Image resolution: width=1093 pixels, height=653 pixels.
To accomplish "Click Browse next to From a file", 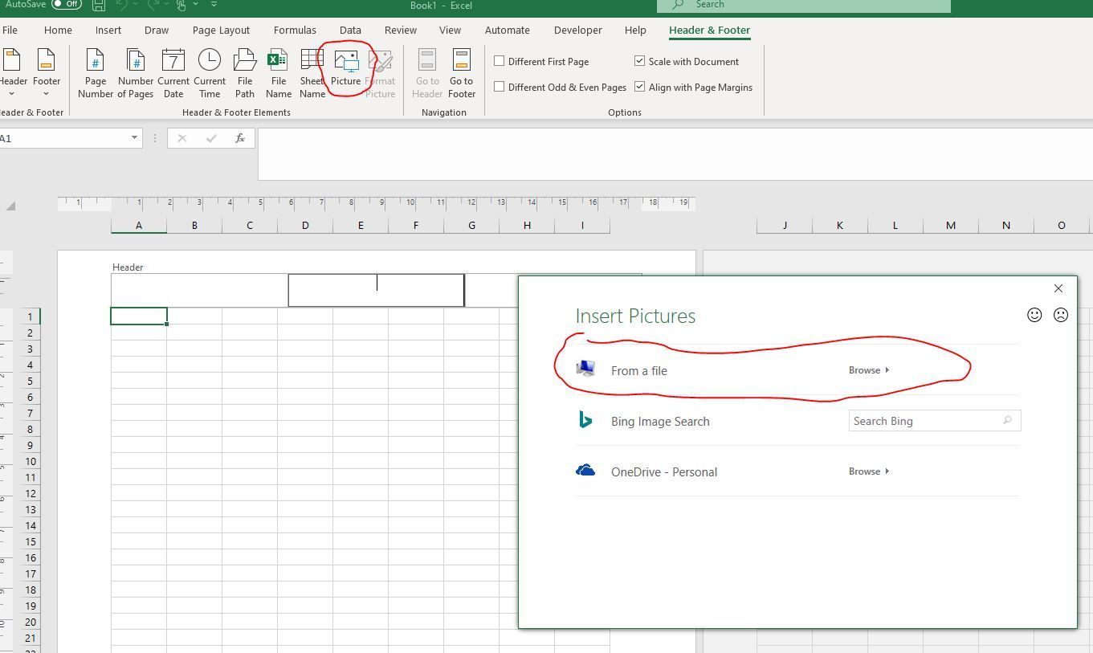I will point(868,370).
